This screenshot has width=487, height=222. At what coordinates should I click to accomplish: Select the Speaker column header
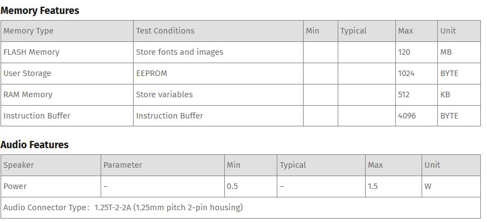pos(51,165)
